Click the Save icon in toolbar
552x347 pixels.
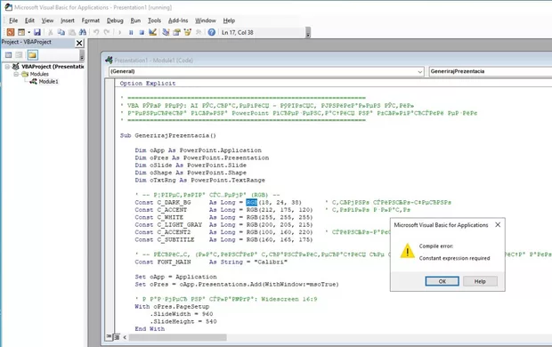pyautogui.click(x=37, y=32)
